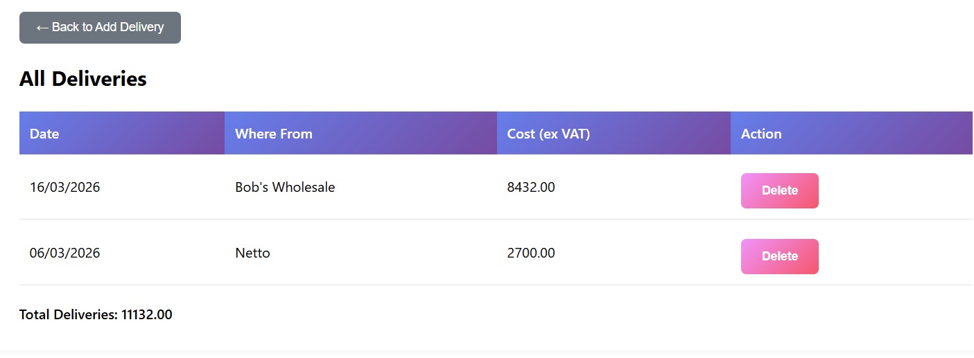Viewport: 974px width, 358px height.
Task: Select the Bob's Wholesale supplier cell
Action: pos(285,187)
